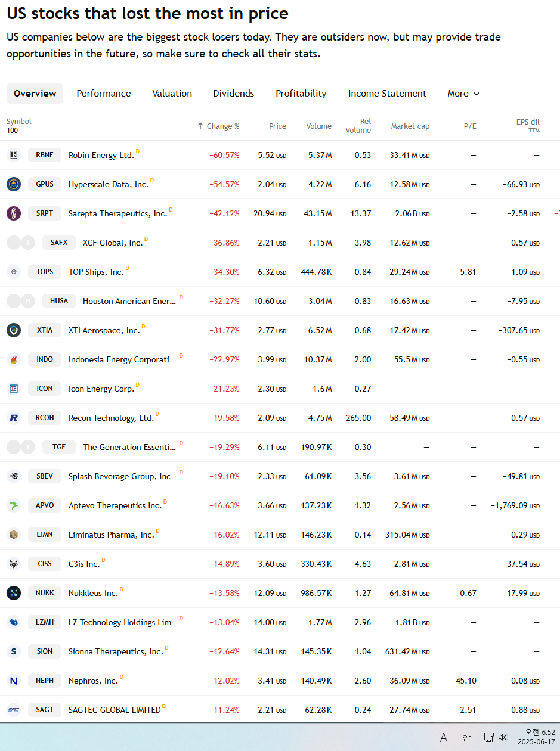Viewport: 560px width, 751px height.
Task: Click the Nukkleus NUKK logo icon
Action: click(14, 593)
